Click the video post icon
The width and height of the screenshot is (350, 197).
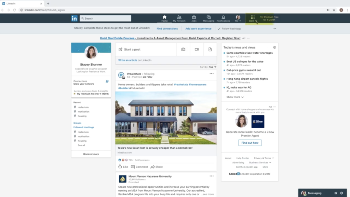197,49
